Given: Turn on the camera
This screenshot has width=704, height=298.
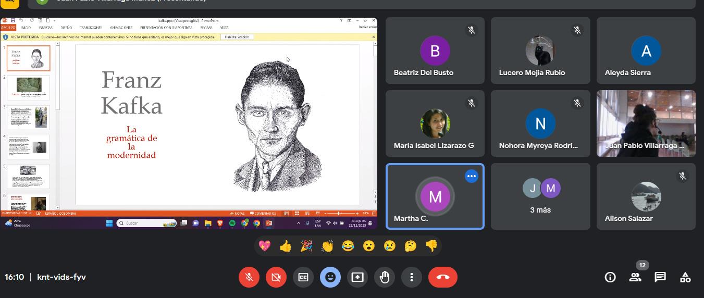Looking at the screenshot, I should pos(276,277).
